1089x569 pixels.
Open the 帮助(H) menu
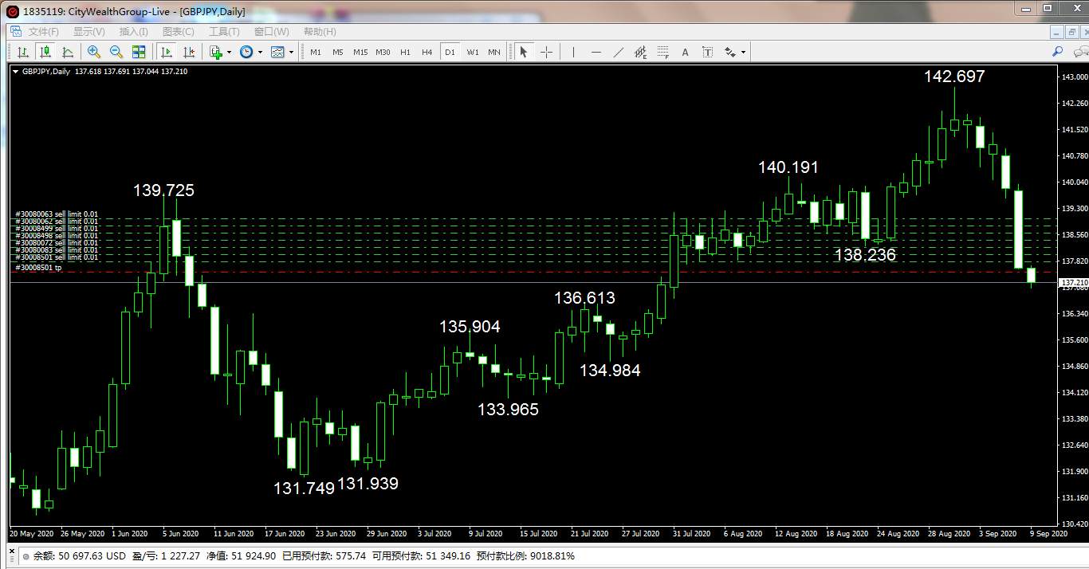[x=320, y=32]
